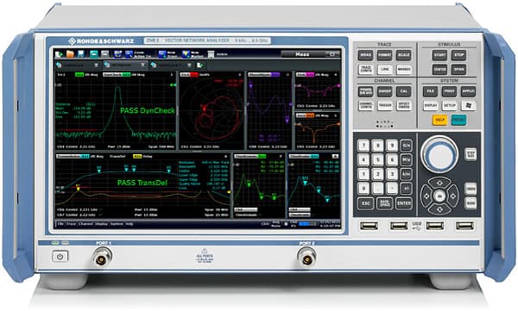Open the File menu on the screen
The height and width of the screenshot is (311, 518).
pos(60,224)
